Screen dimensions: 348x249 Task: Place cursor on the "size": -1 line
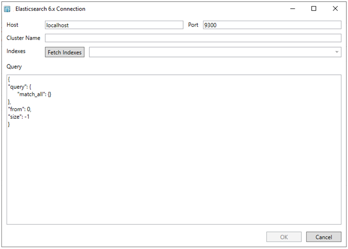[19, 117]
